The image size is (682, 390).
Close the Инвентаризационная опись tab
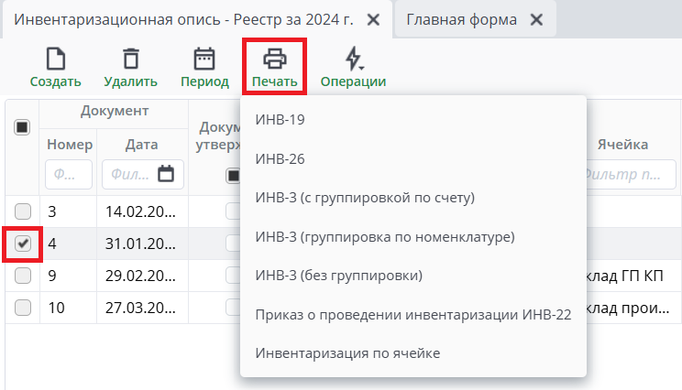[x=373, y=19]
